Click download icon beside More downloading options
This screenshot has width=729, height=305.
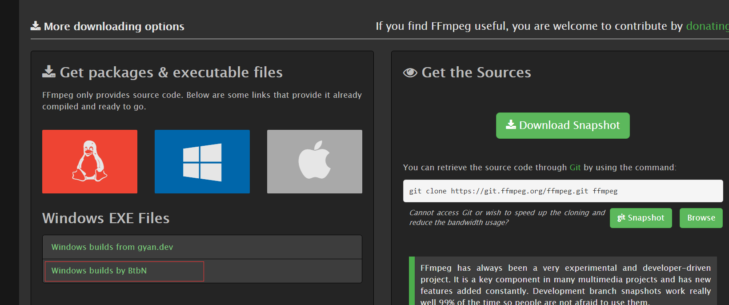(x=36, y=26)
